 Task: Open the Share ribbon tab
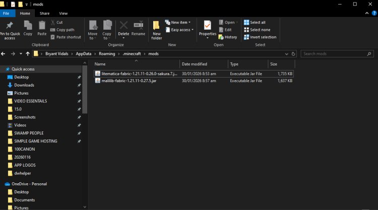[x=44, y=13]
